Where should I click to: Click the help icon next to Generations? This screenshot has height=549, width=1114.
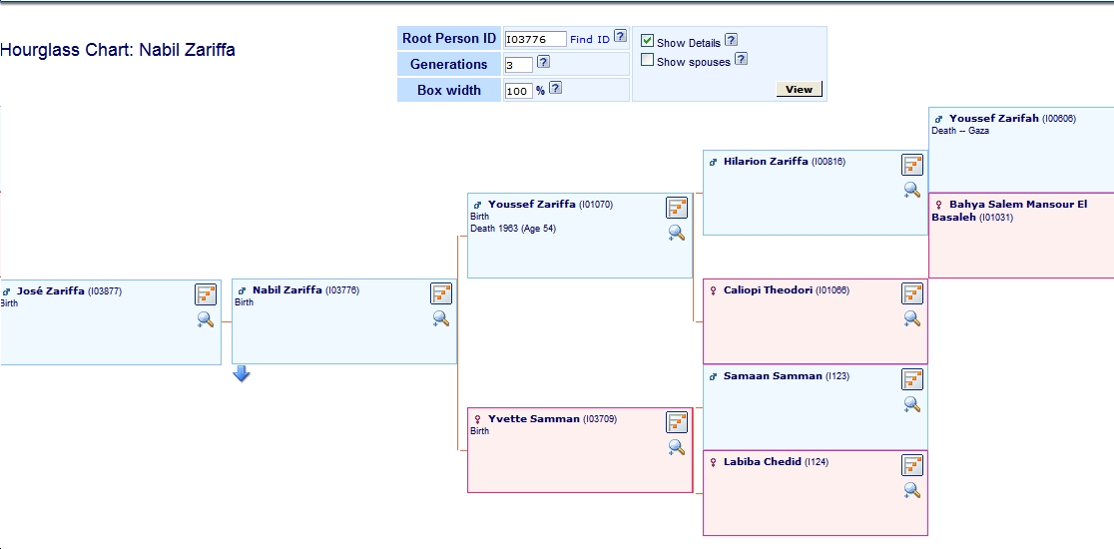click(543, 62)
